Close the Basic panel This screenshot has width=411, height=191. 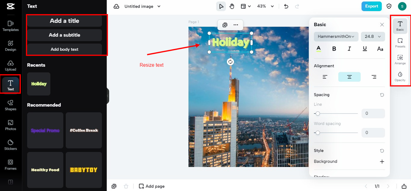tap(382, 25)
